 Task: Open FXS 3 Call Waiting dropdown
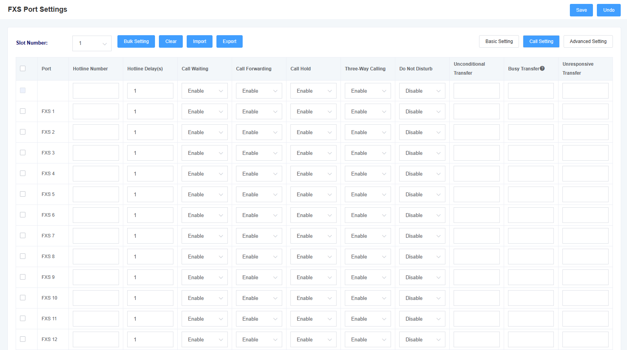205,153
